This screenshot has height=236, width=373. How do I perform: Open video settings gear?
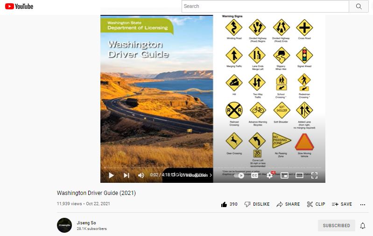pos(269,175)
